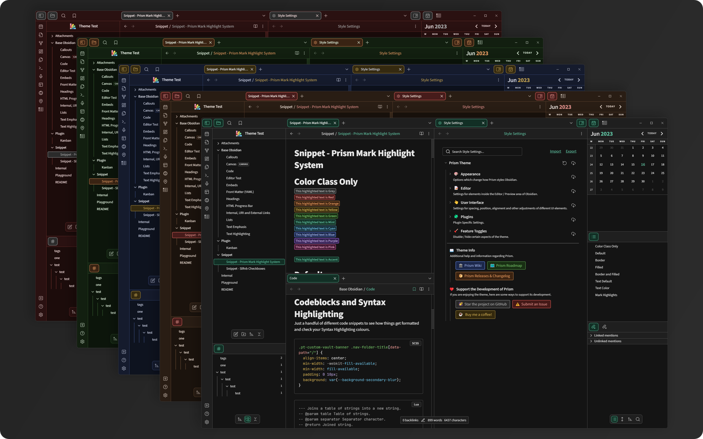Open search icon in the blue window
The height and width of the screenshot is (439, 703).
pos(146,69)
